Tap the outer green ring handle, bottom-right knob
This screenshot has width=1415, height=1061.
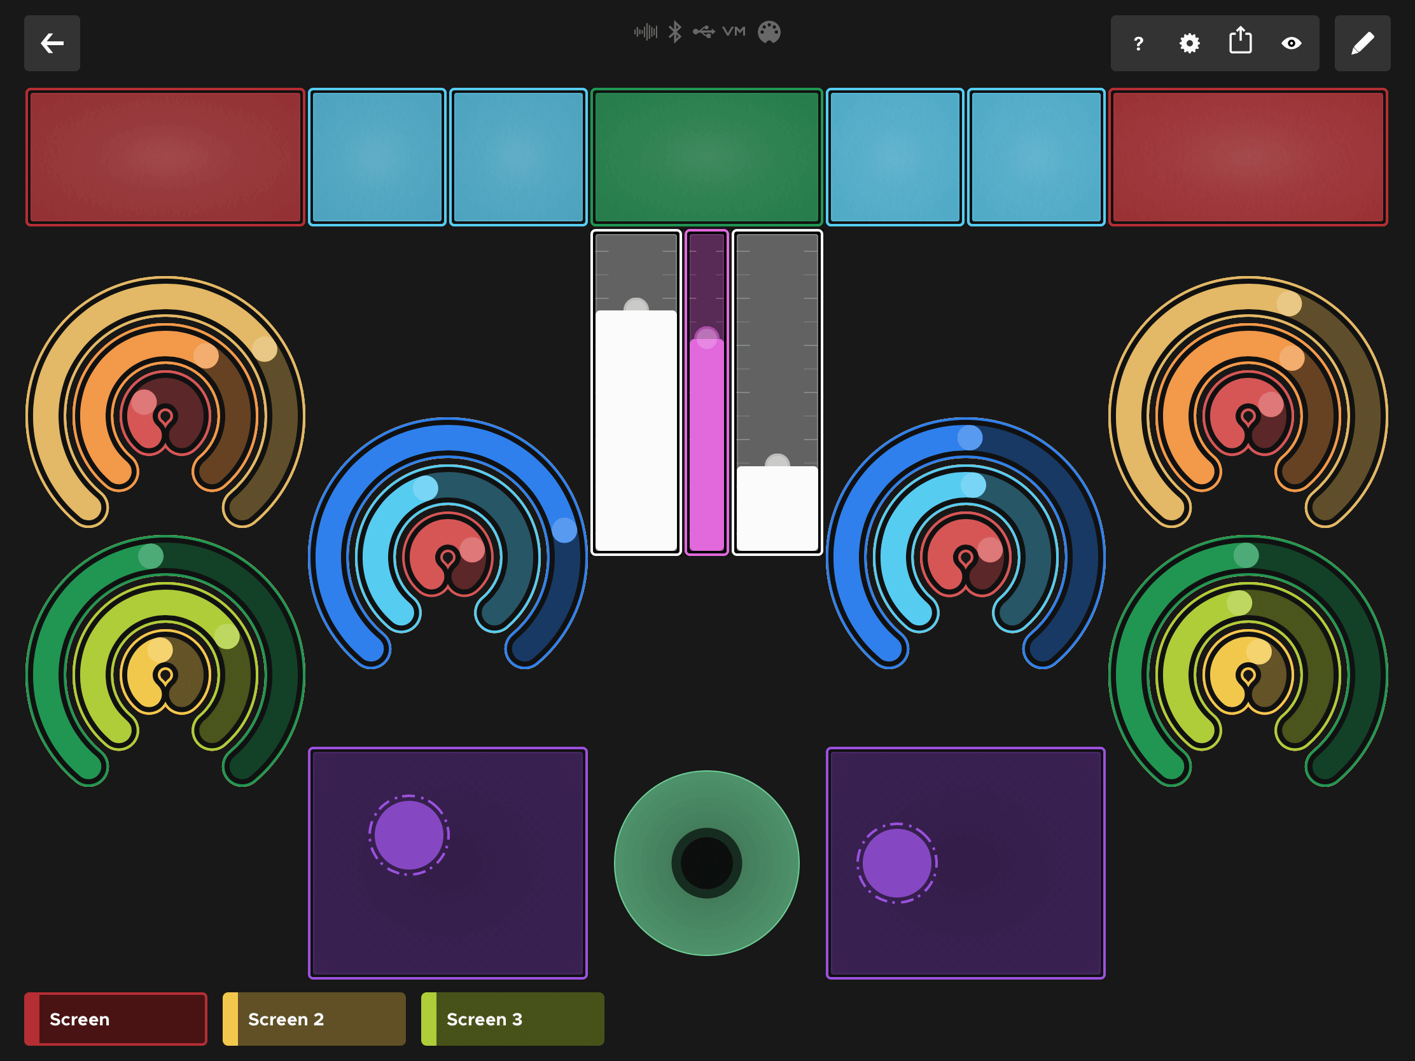[1246, 555]
